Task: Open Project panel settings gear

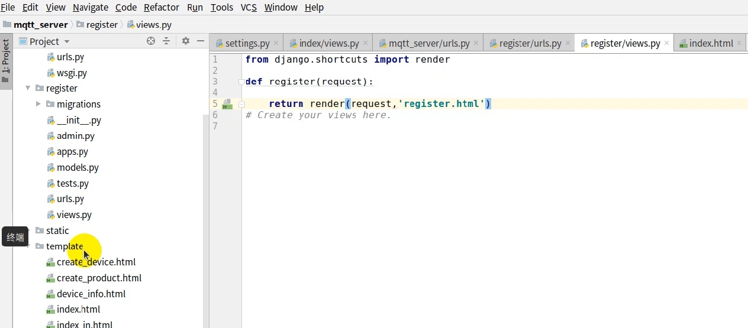Action: click(185, 41)
